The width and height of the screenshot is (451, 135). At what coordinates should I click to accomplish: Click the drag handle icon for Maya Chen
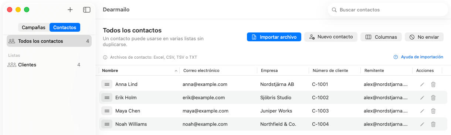pyautogui.click(x=107, y=111)
